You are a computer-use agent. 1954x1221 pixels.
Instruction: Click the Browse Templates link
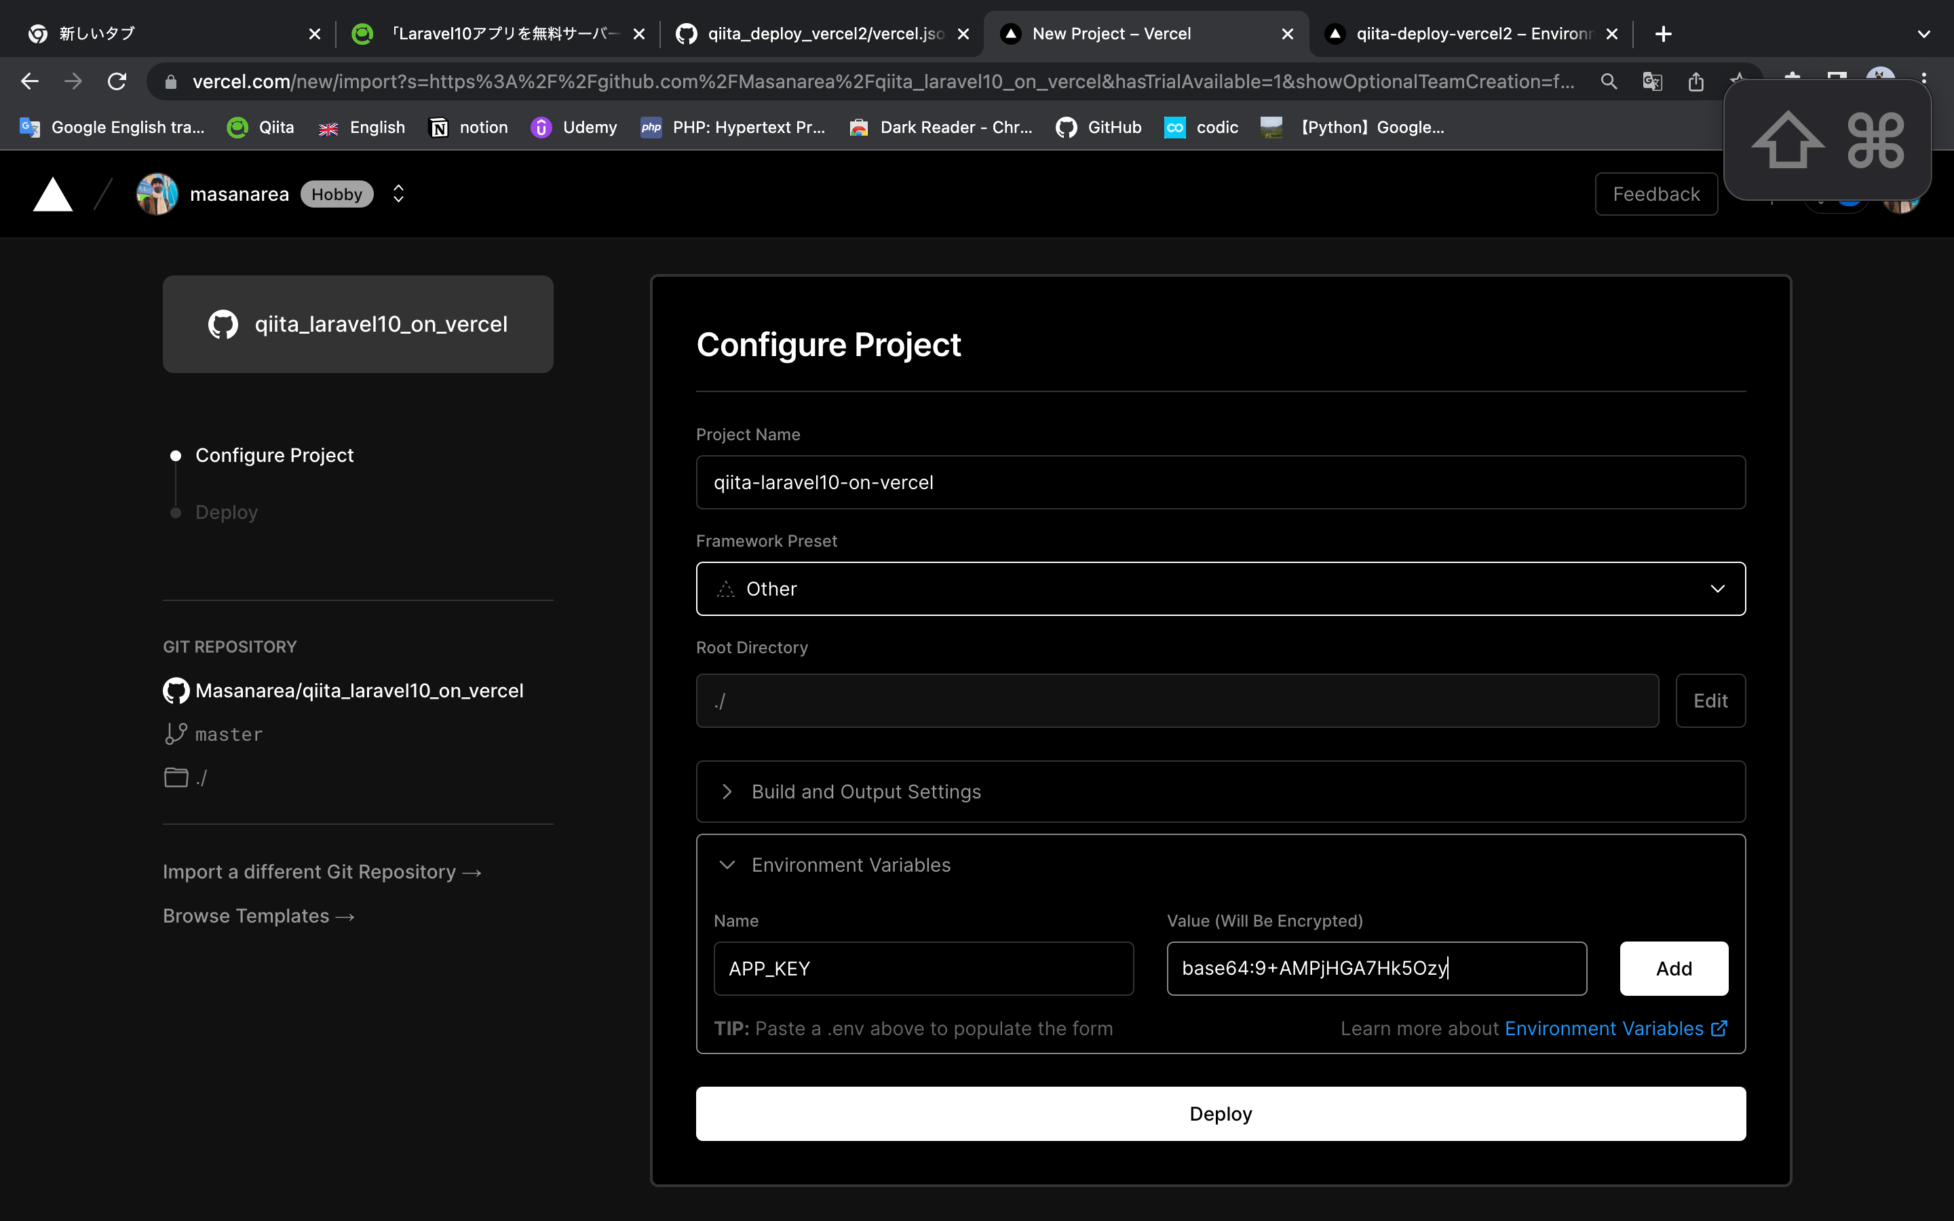259,914
